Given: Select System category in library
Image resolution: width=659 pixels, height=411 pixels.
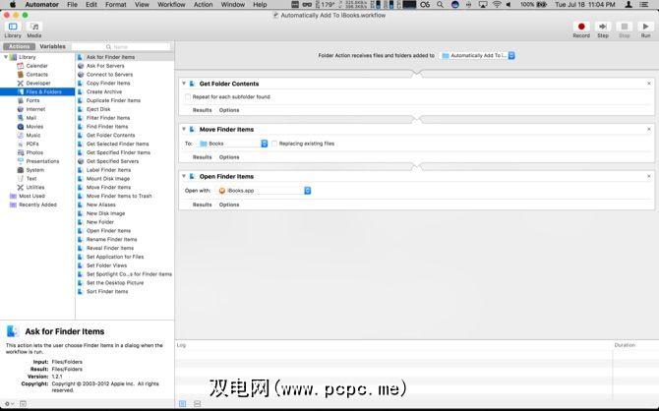Looking at the screenshot, I should 34,170.
